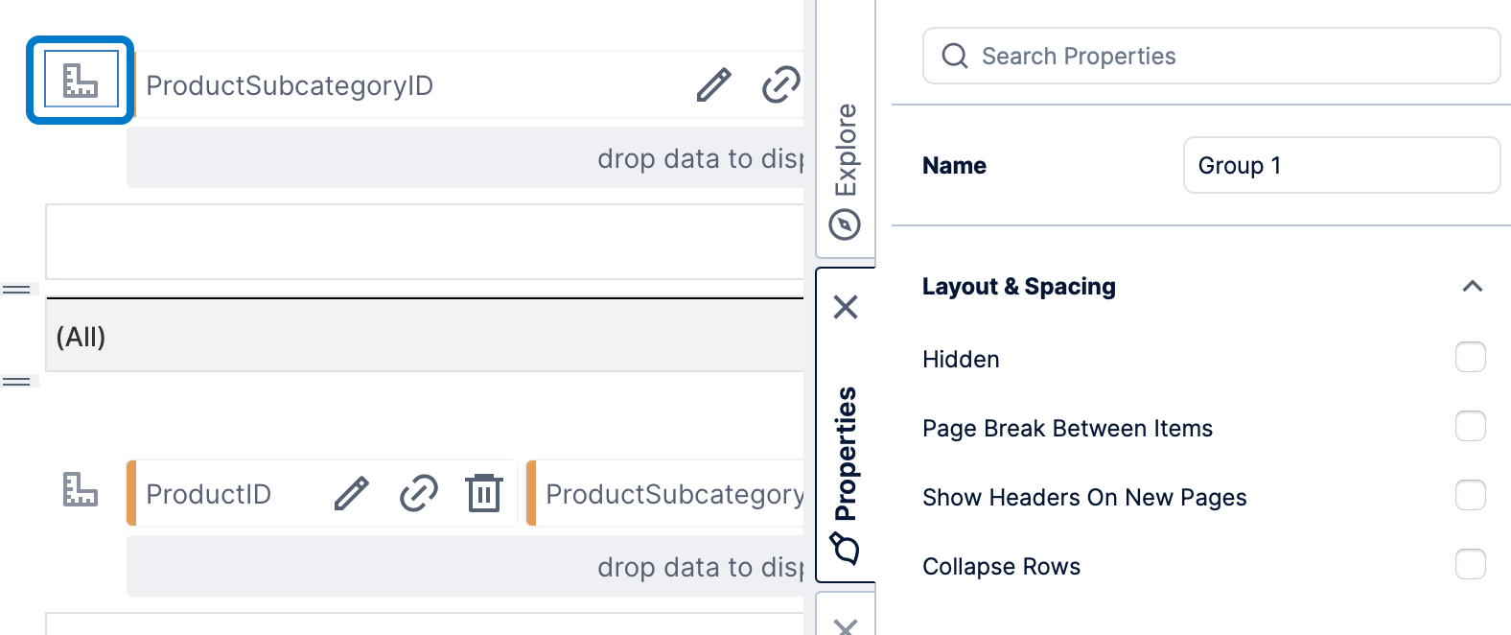The width and height of the screenshot is (1511, 635).
Task: Click the upper row resize handle above (All)
Action: [16, 289]
